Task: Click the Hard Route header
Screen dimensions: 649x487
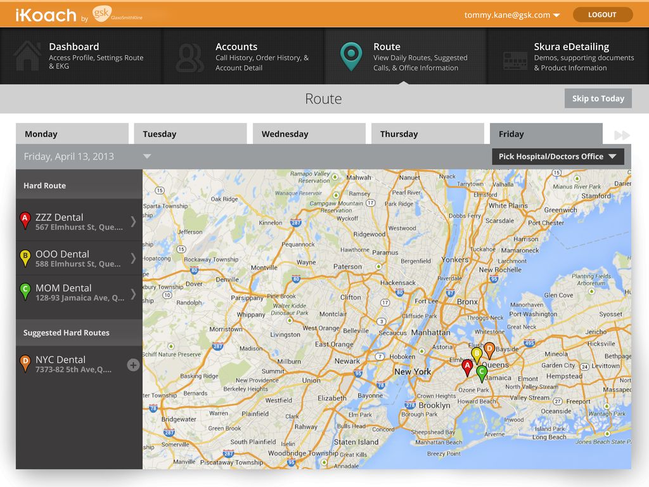Action: [79, 185]
